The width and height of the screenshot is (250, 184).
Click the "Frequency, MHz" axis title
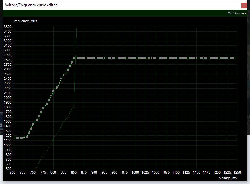click(x=25, y=21)
